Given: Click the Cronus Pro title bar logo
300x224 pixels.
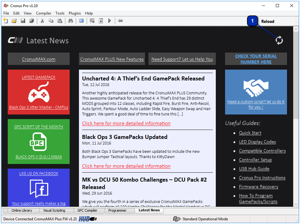Looking at the screenshot, I should tap(6, 6).
